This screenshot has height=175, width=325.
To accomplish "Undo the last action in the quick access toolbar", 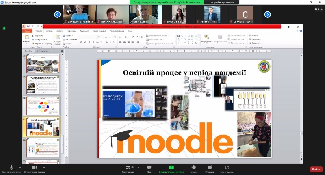I will tap(32, 26).
